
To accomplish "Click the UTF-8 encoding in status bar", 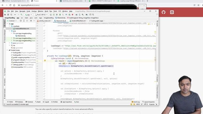I will pyautogui.click(x=146, y=104).
